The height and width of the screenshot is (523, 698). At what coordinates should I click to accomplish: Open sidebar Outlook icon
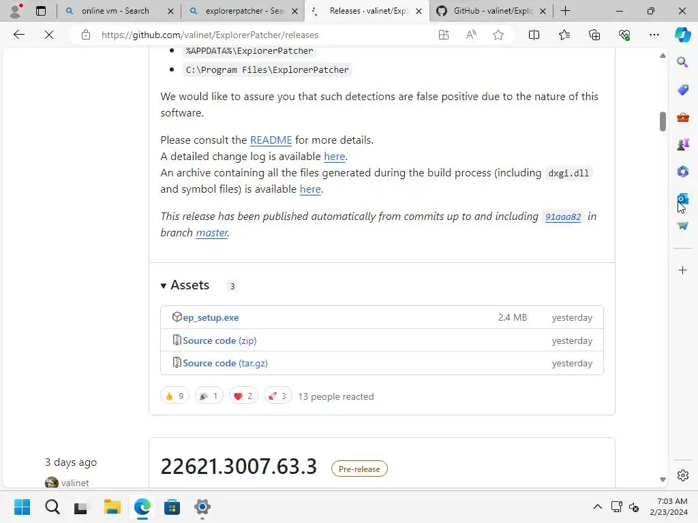(682, 199)
